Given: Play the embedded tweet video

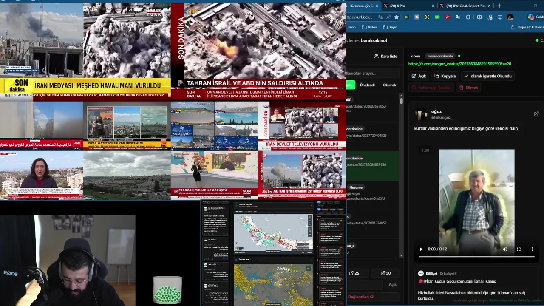Looking at the screenshot, I should pyautogui.click(x=421, y=249).
